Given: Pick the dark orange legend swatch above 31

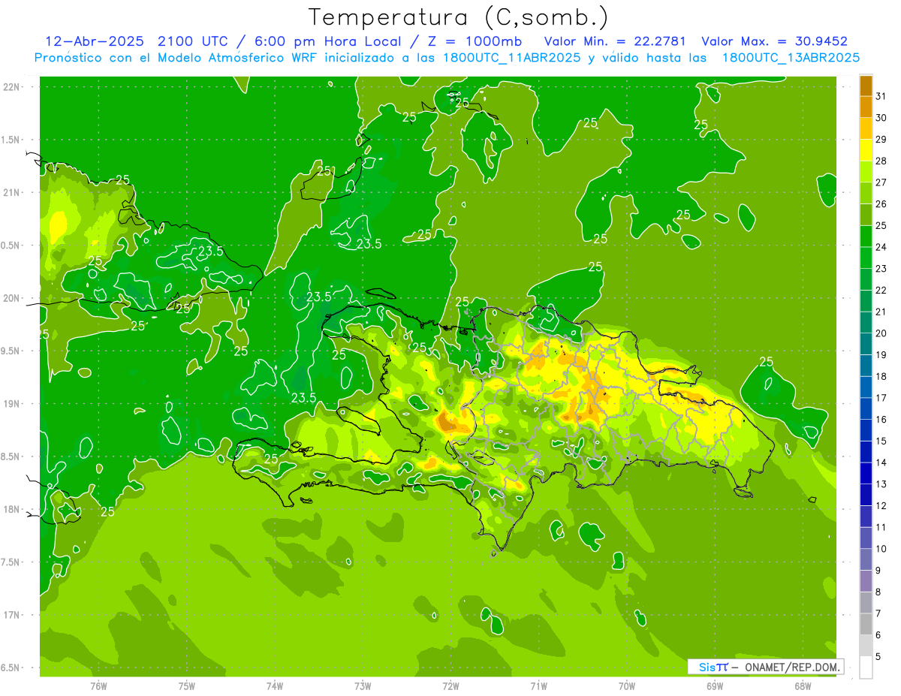Looking at the screenshot, I should coord(866,86).
